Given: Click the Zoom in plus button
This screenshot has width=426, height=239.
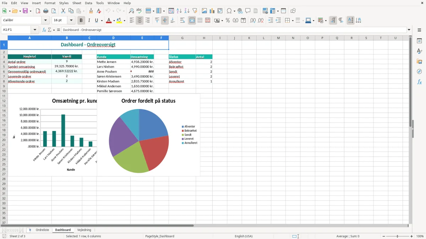Looking at the screenshot, I should (412, 236).
